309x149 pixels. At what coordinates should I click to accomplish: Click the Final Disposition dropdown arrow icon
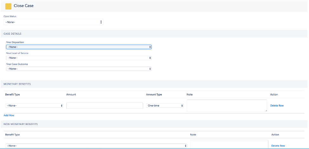150,47
